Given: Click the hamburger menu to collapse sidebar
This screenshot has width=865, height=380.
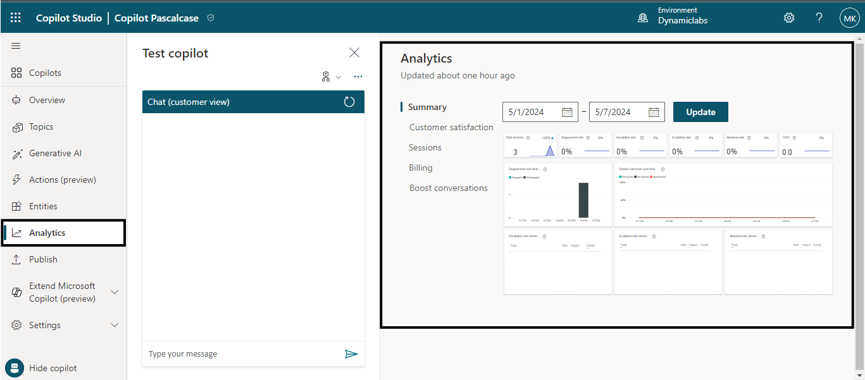Looking at the screenshot, I should 16,46.
